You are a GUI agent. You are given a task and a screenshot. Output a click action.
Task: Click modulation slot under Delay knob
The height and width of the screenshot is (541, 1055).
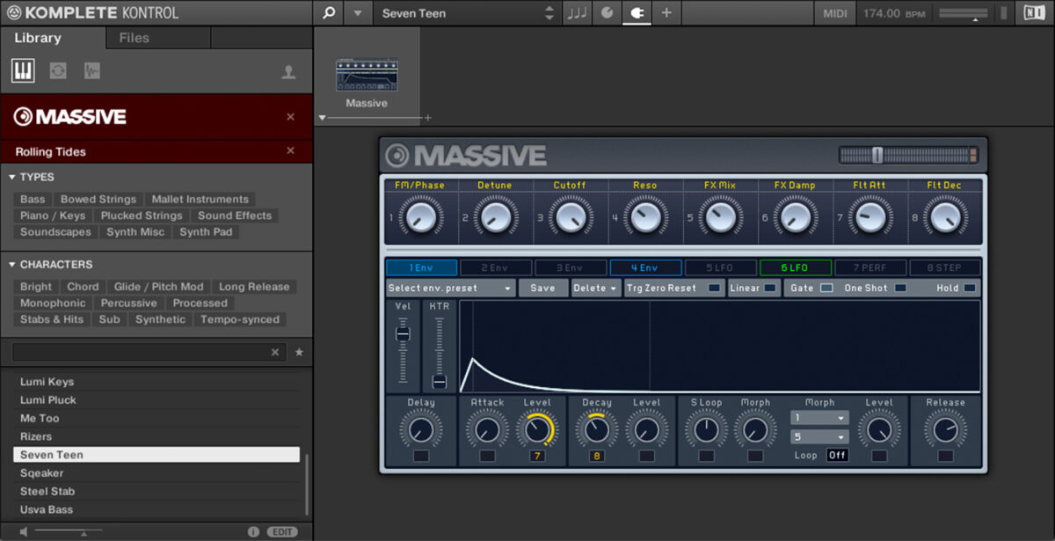pos(421,456)
